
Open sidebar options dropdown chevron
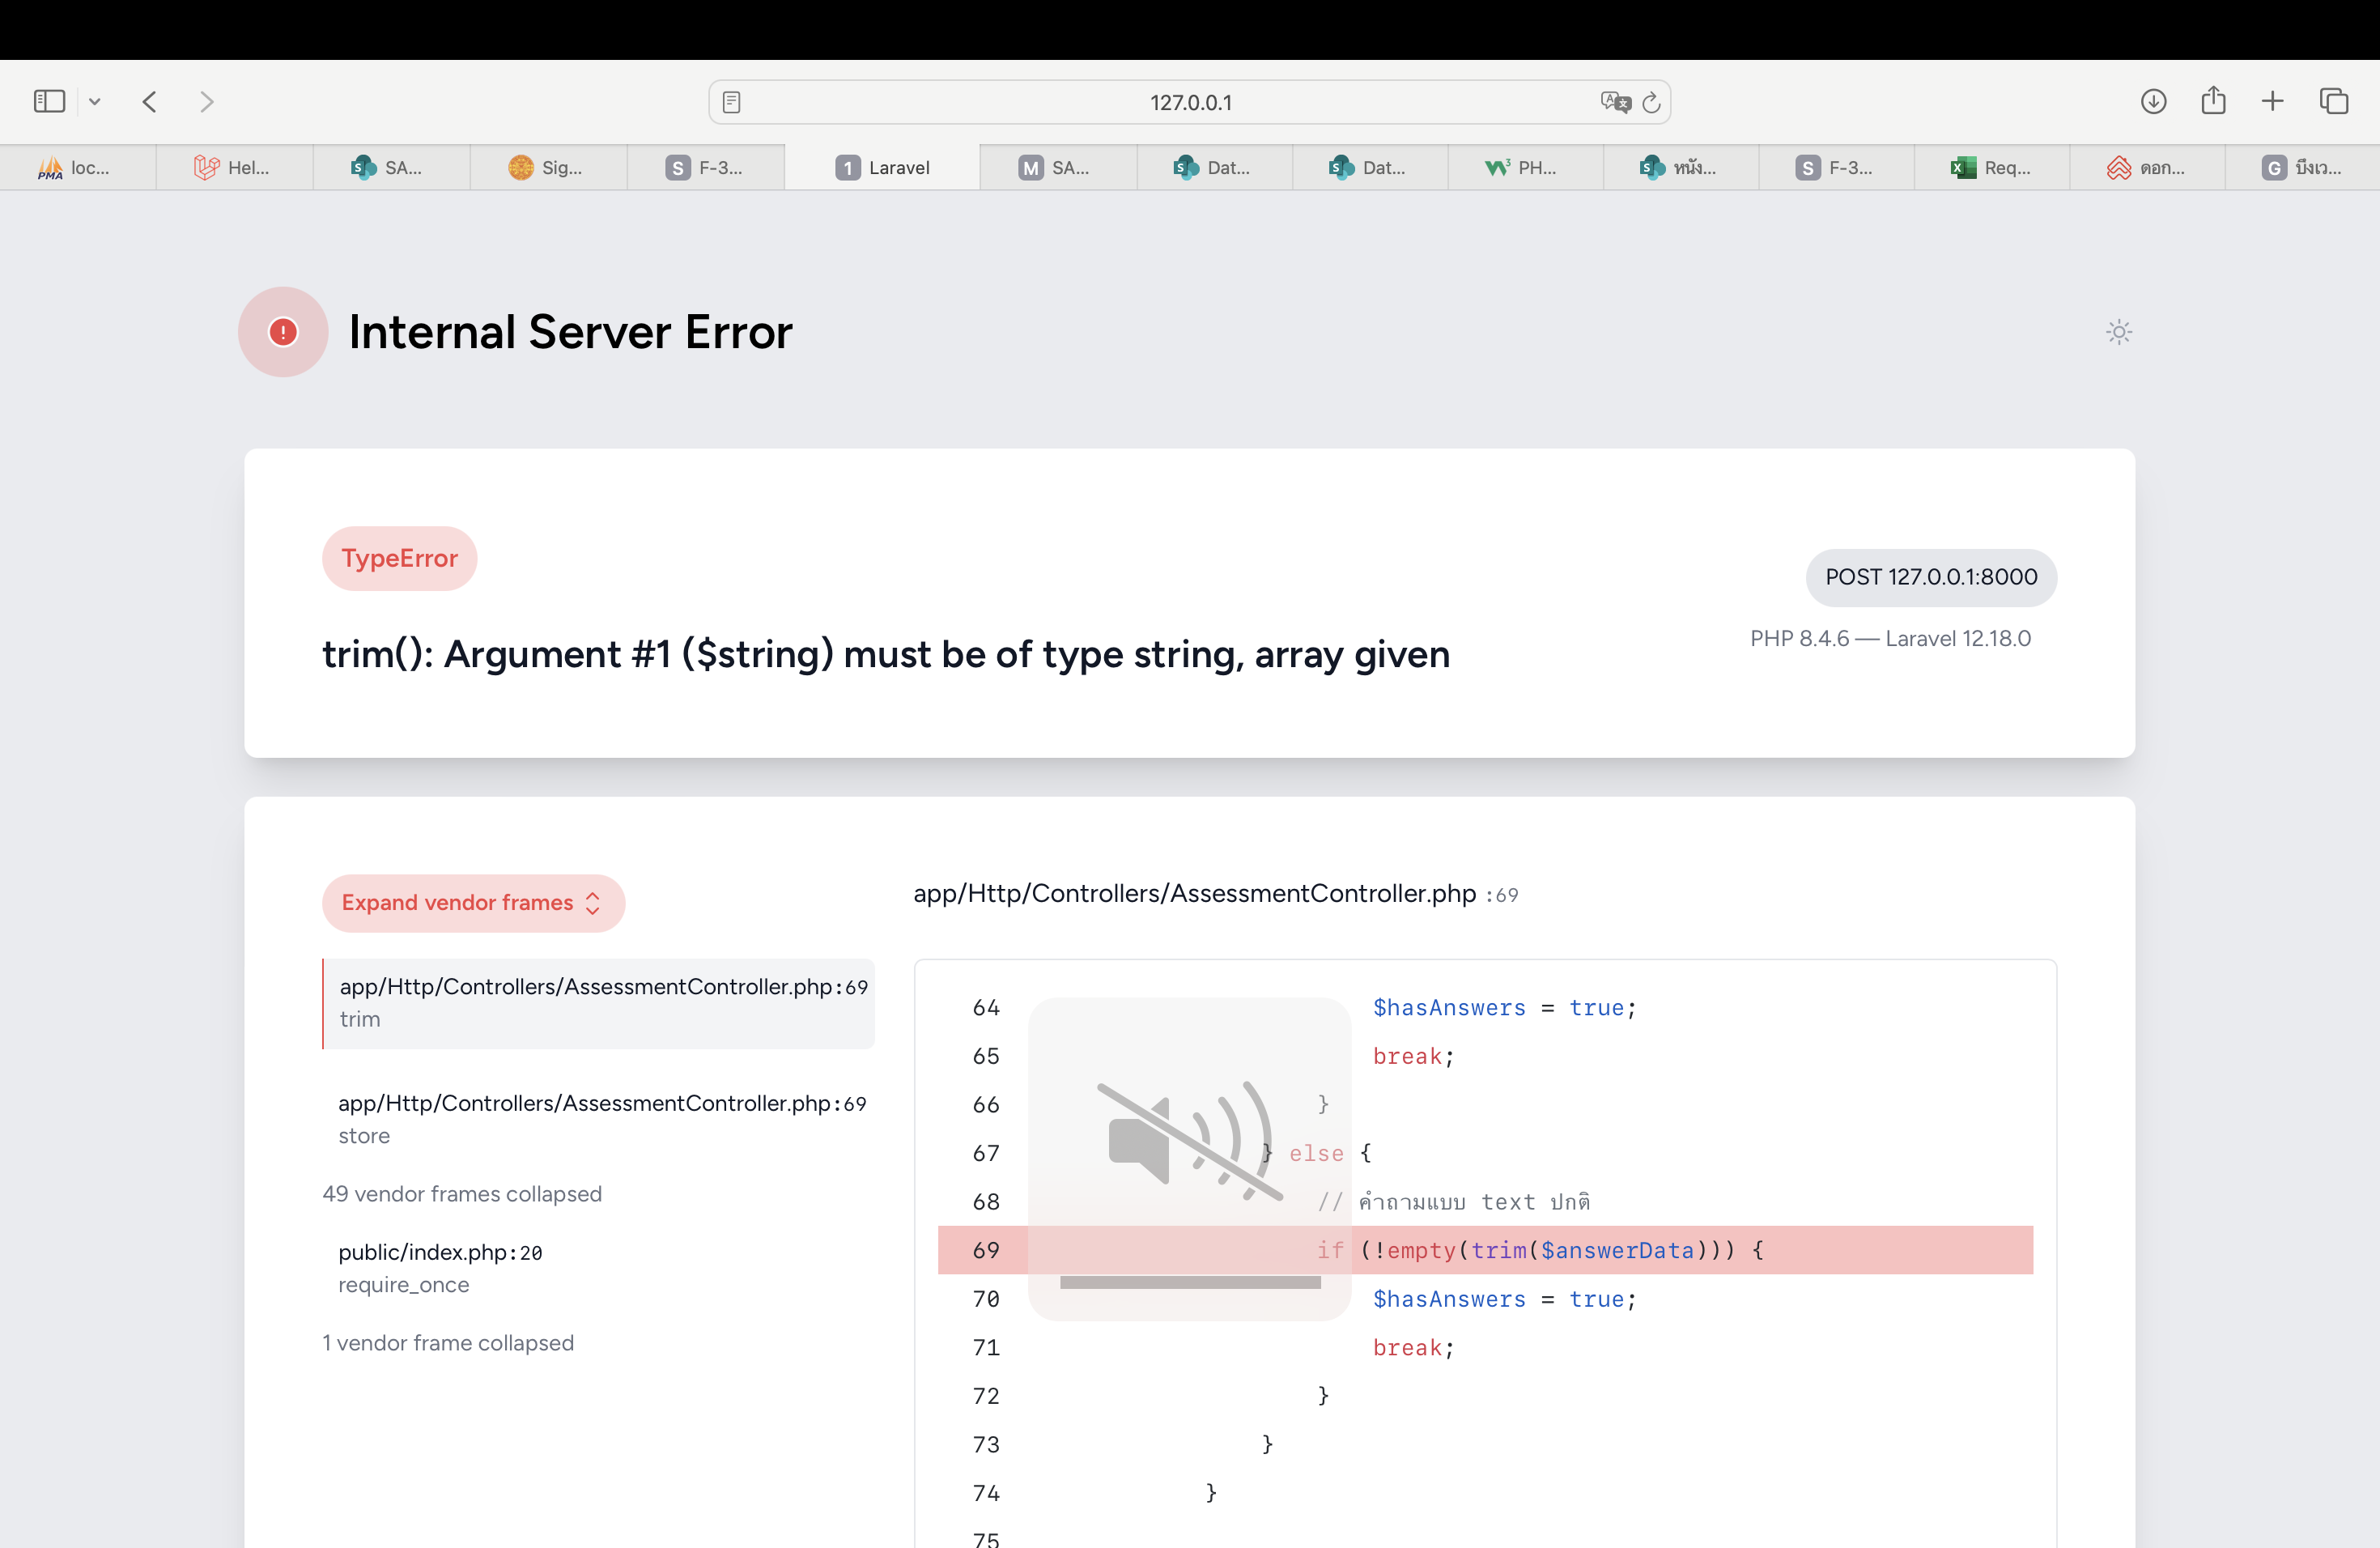pos(95,101)
